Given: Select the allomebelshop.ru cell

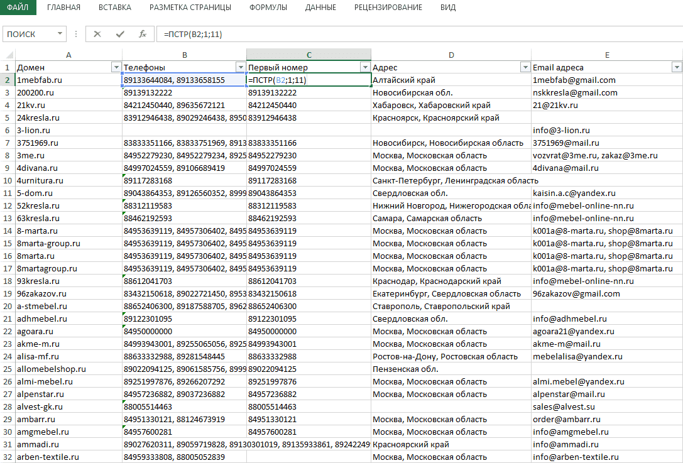Looking at the screenshot, I should [x=69, y=369].
